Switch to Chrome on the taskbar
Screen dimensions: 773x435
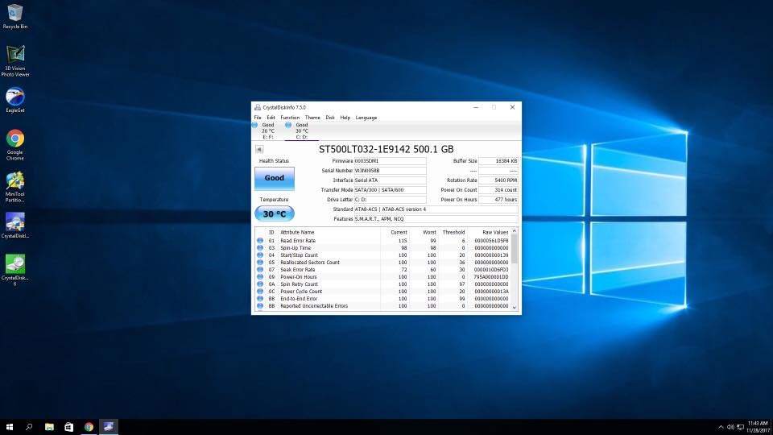pyautogui.click(x=89, y=427)
